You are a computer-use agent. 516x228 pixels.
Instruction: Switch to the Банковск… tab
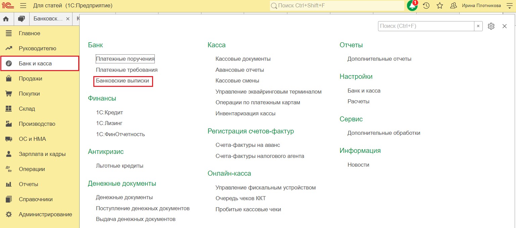[x=48, y=19]
